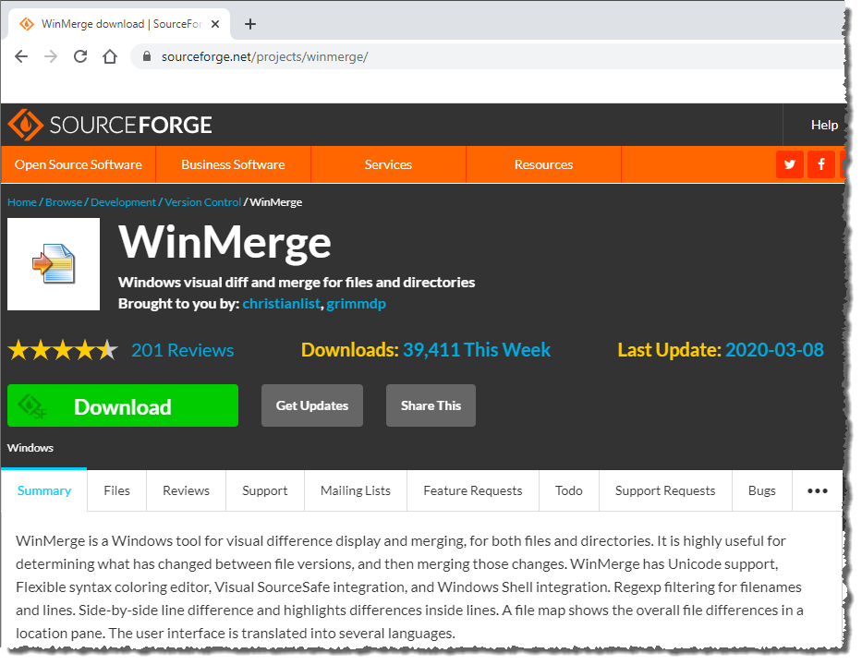Open the Resources menu

coord(543,163)
